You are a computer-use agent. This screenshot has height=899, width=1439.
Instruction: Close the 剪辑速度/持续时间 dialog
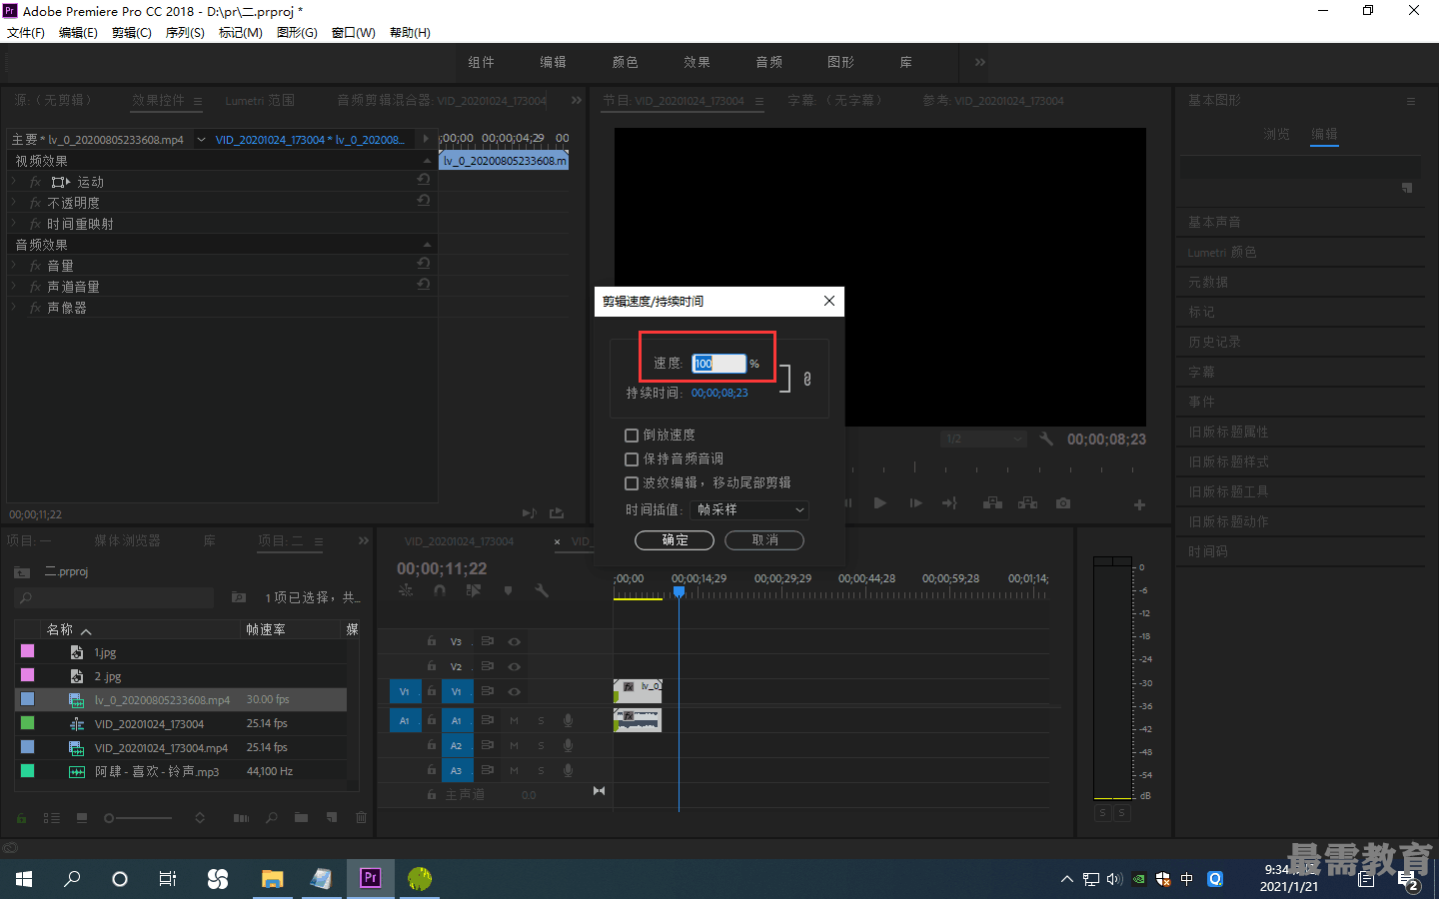coord(829,301)
